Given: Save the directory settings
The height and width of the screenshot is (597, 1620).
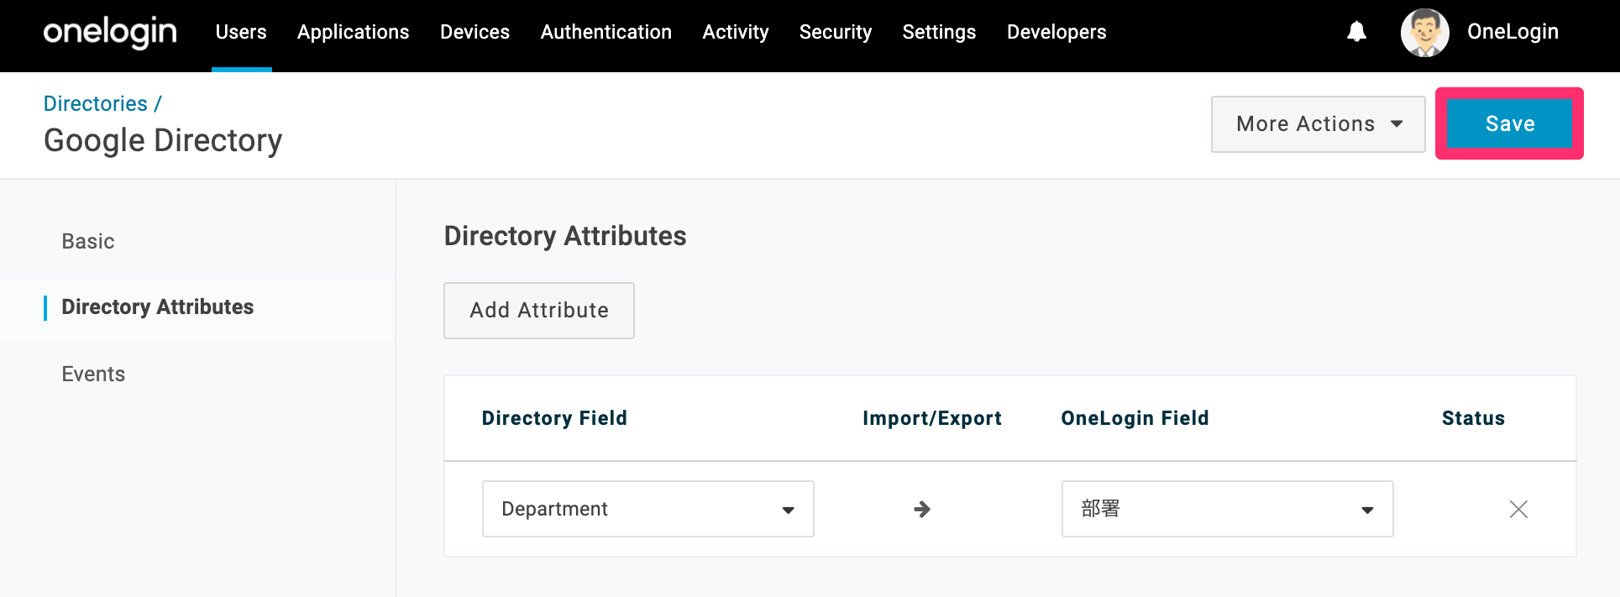Looking at the screenshot, I should click(1509, 124).
